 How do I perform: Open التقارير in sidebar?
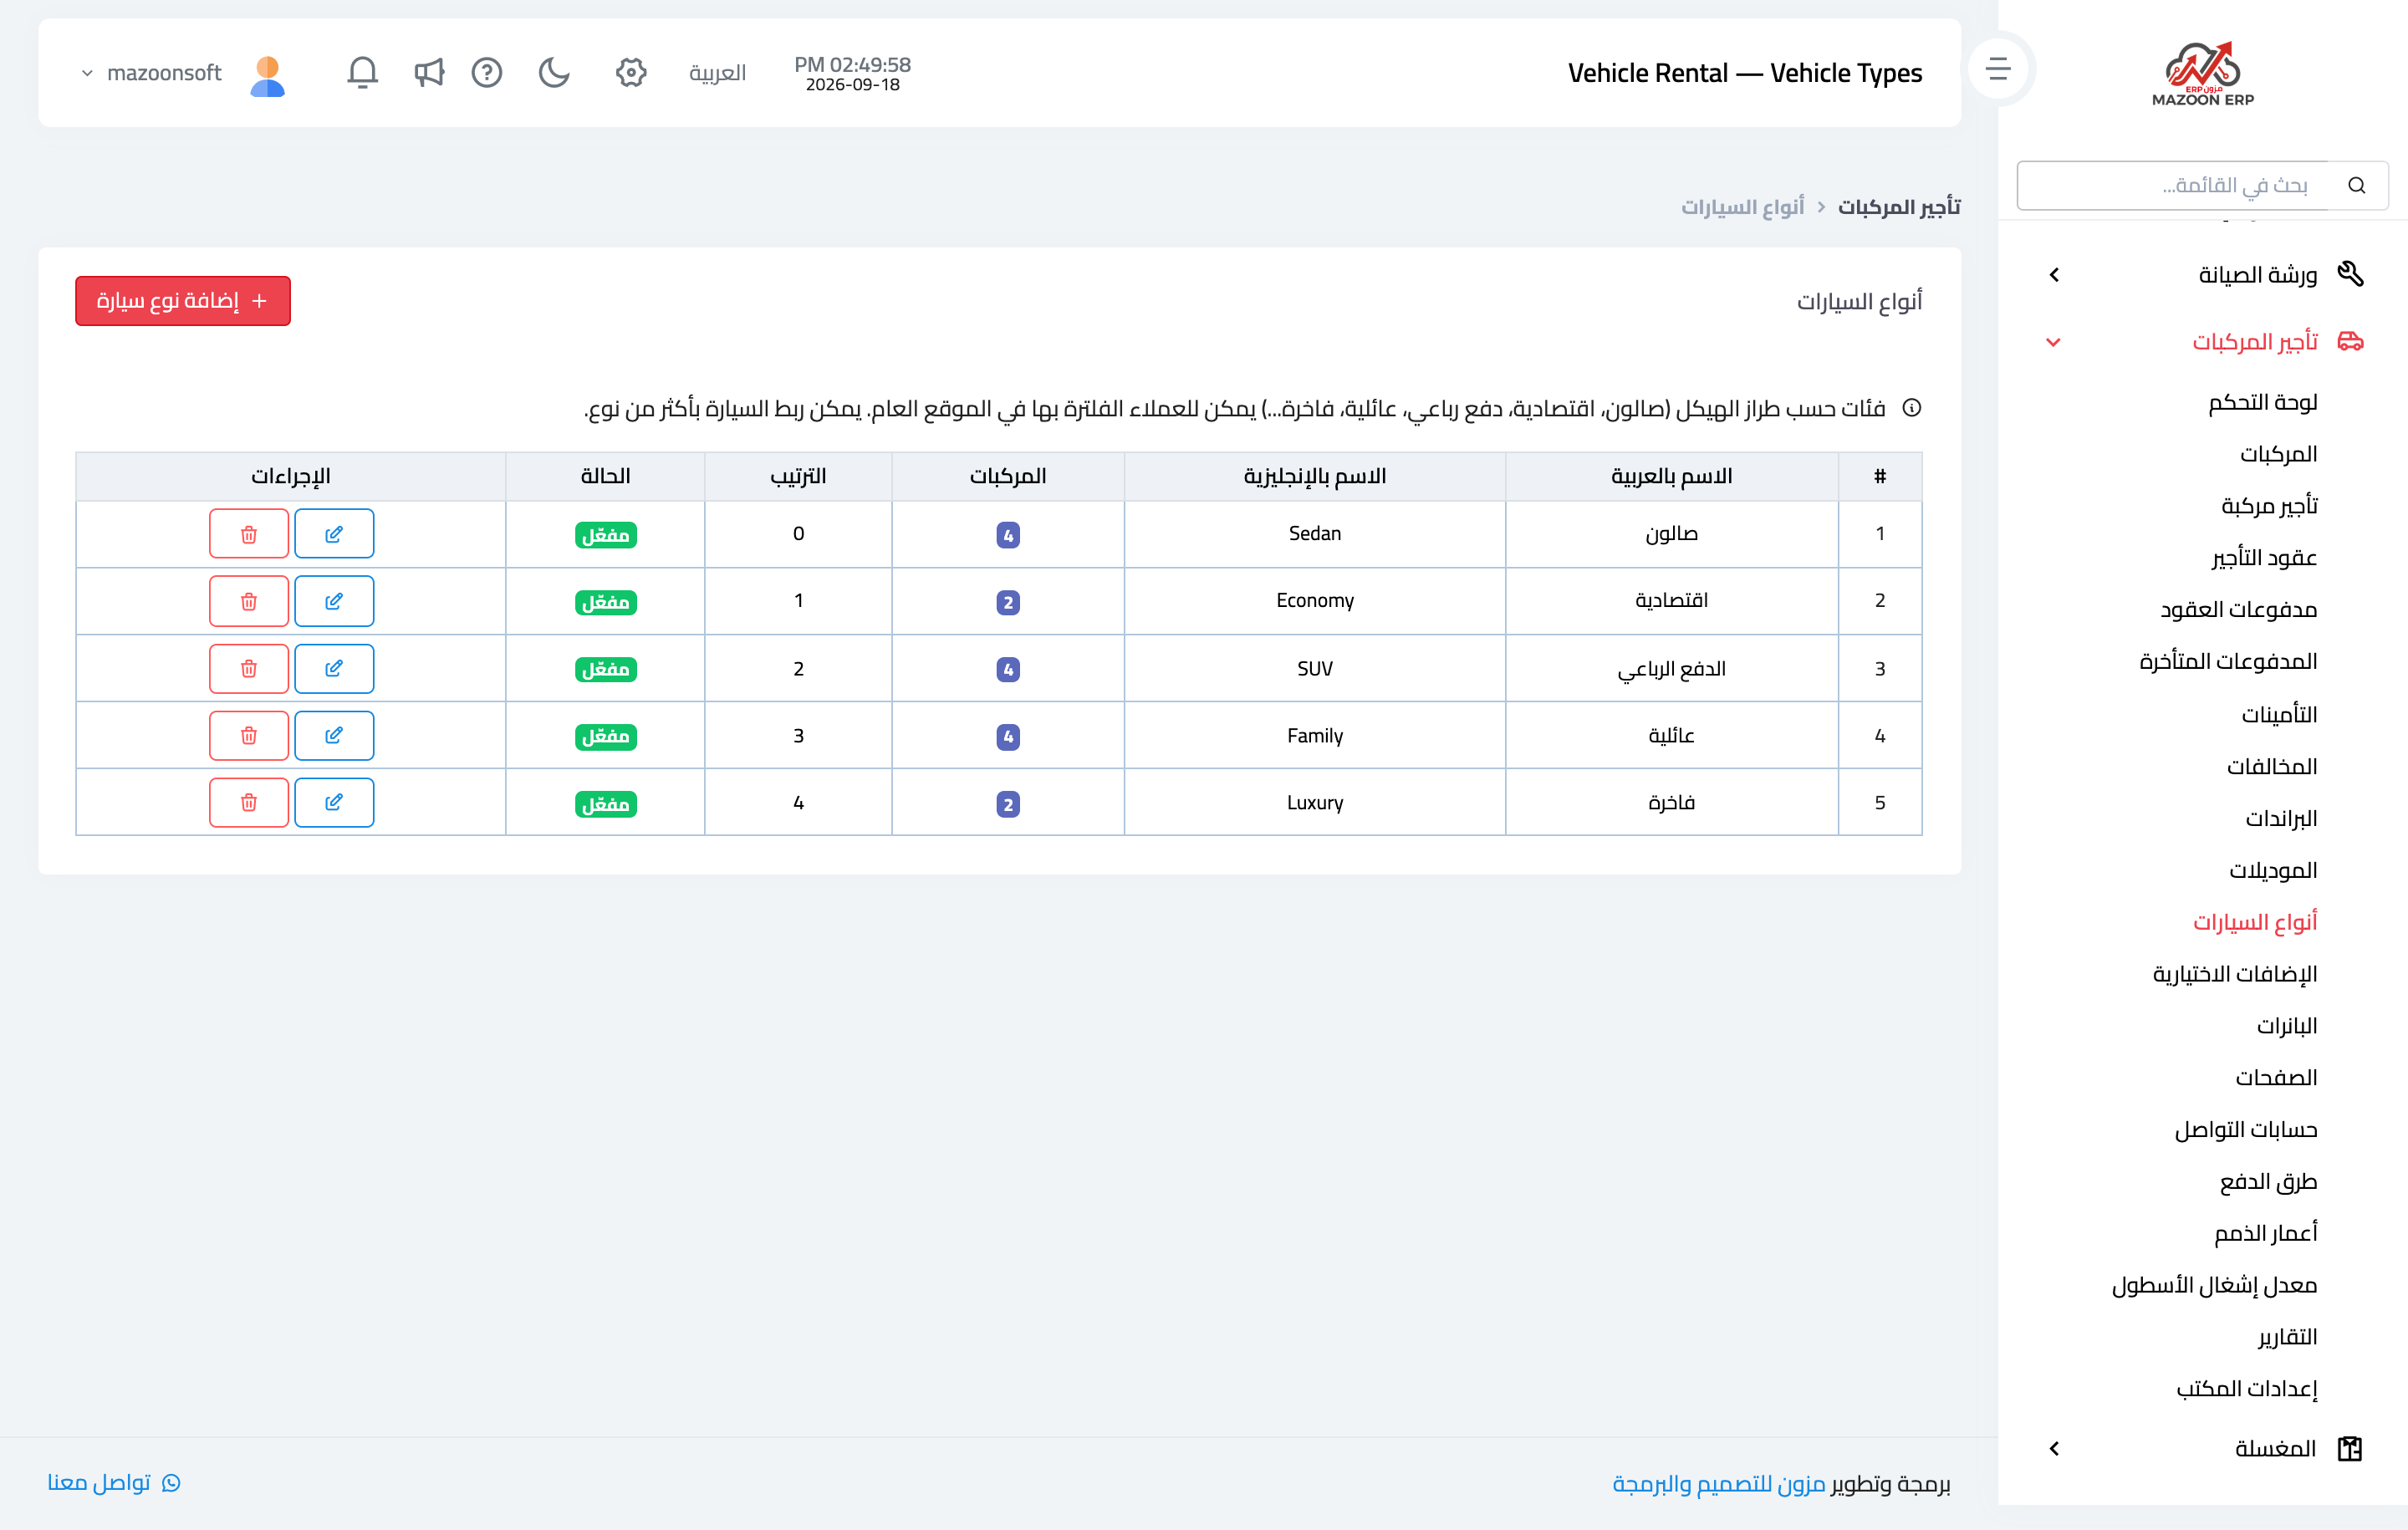click(x=2287, y=1338)
